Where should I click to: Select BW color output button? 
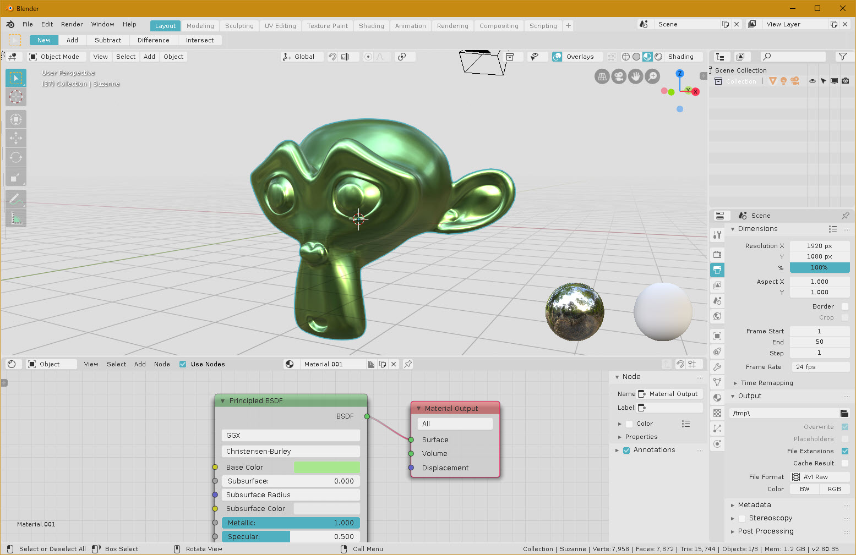805,489
